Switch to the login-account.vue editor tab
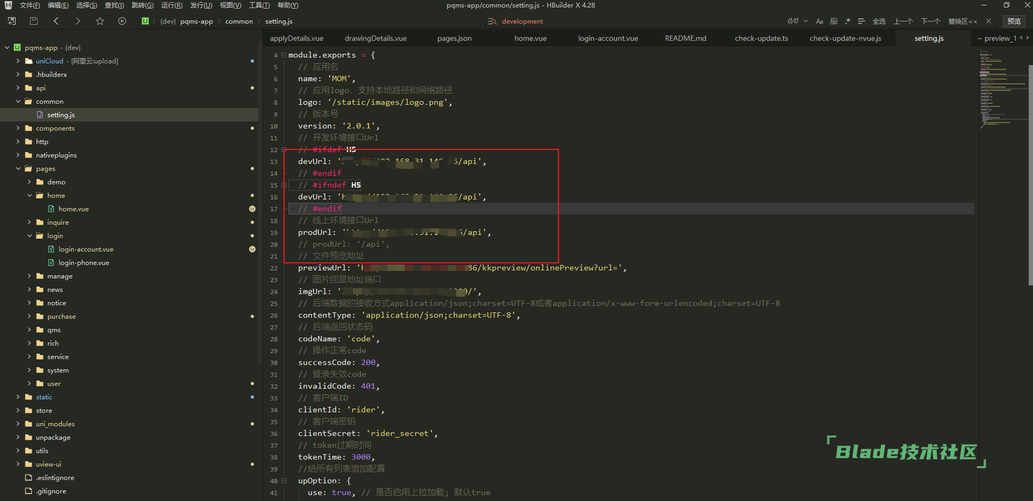 (x=608, y=39)
